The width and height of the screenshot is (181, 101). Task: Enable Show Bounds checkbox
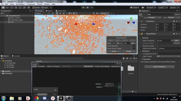[x=134, y=46]
